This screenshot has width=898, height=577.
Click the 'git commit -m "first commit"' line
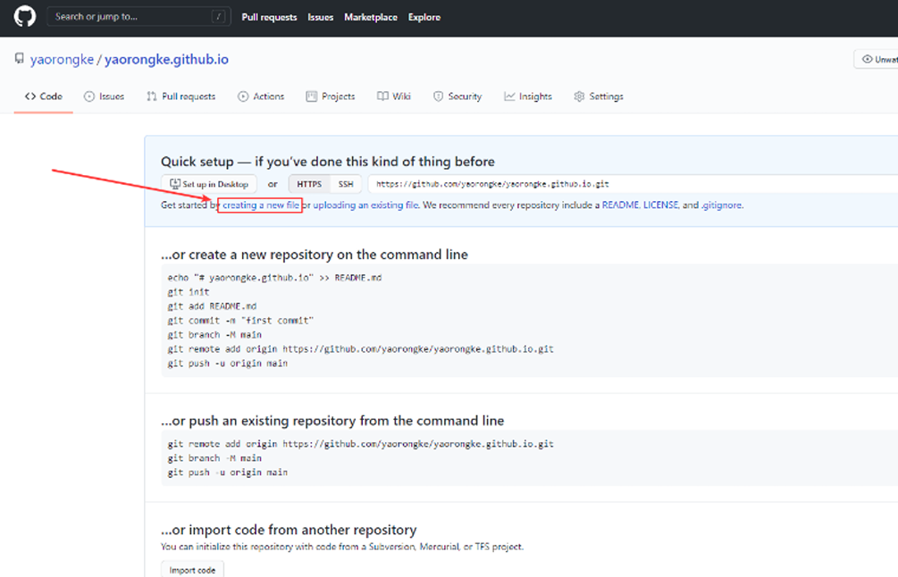point(240,321)
